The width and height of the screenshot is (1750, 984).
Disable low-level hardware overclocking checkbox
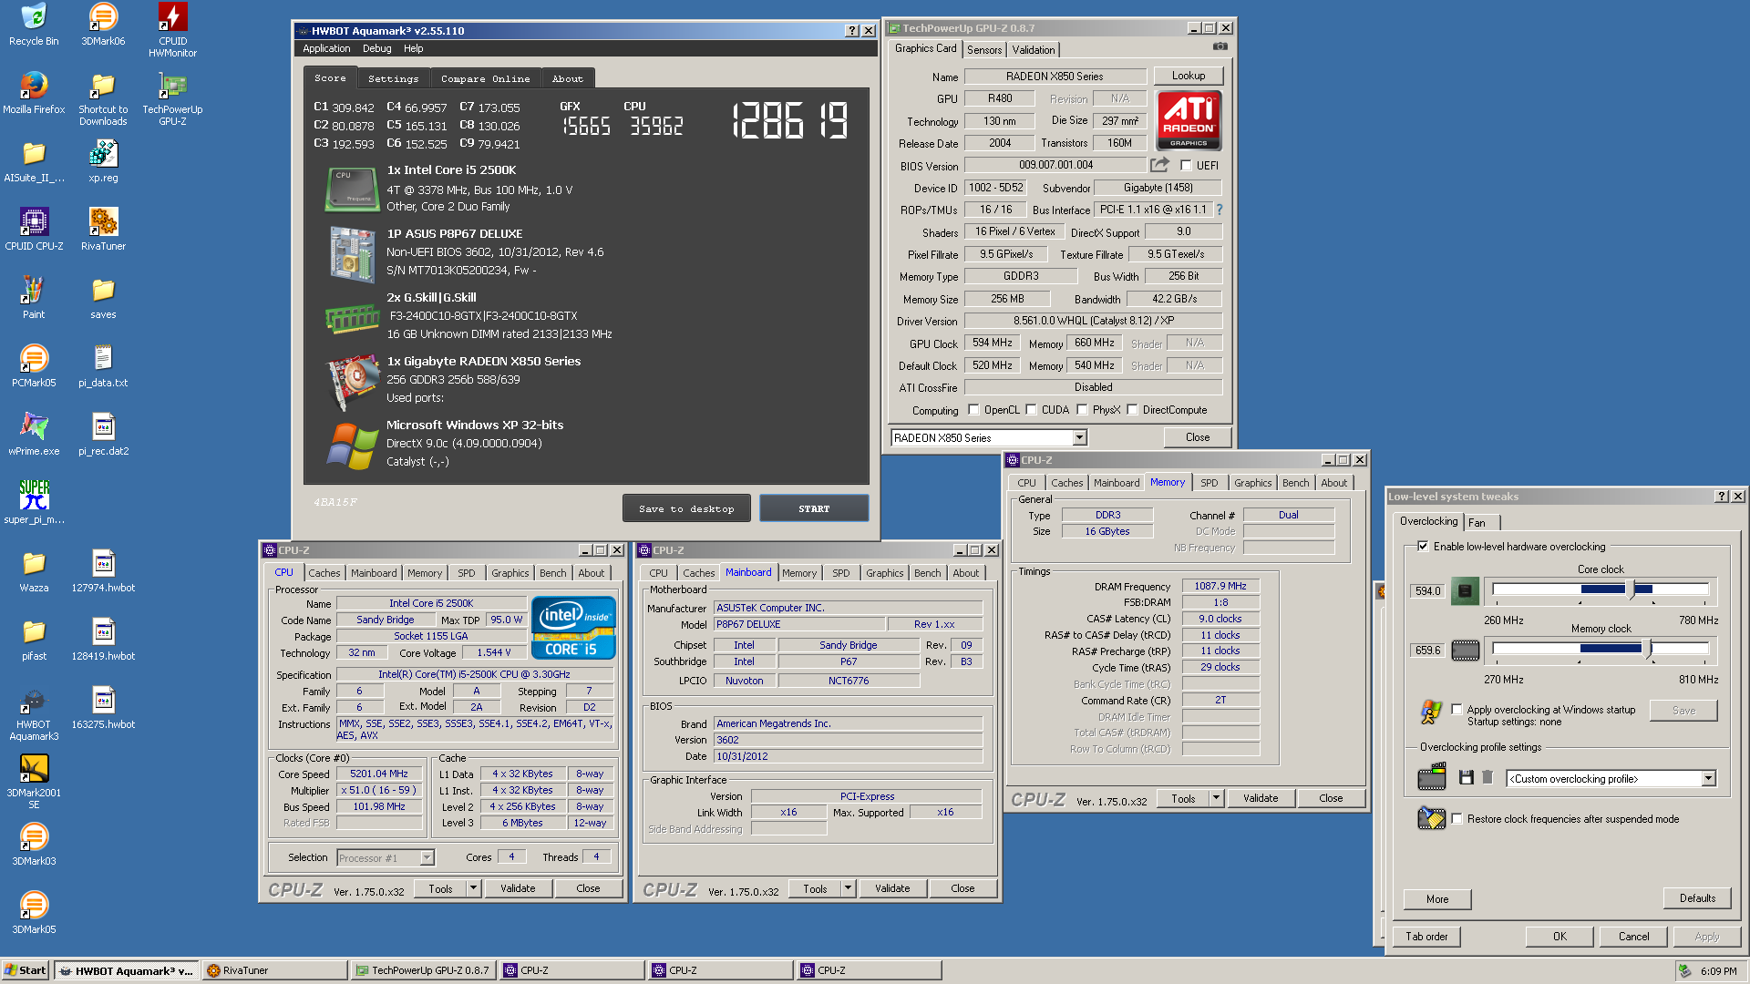[1423, 546]
